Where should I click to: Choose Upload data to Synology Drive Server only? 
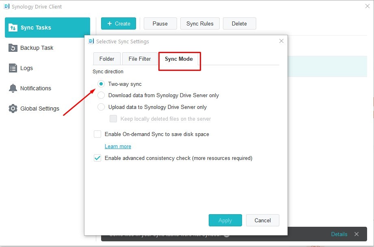coord(101,107)
